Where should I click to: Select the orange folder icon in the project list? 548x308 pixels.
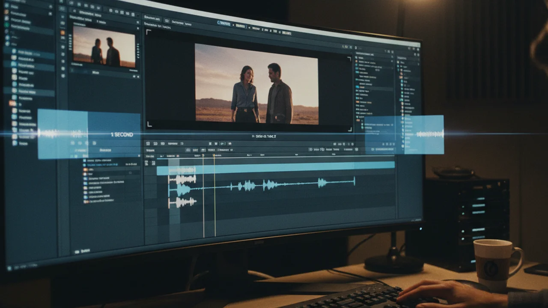12,104
